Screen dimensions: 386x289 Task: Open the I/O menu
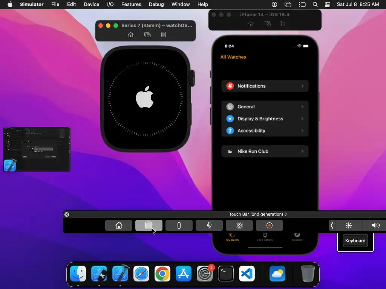coord(110,5)
